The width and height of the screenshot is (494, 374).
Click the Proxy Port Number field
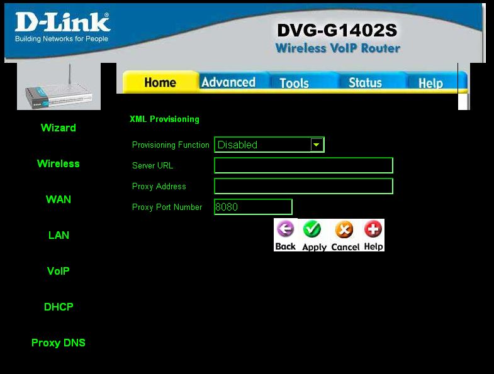click(x=254, y=207)
